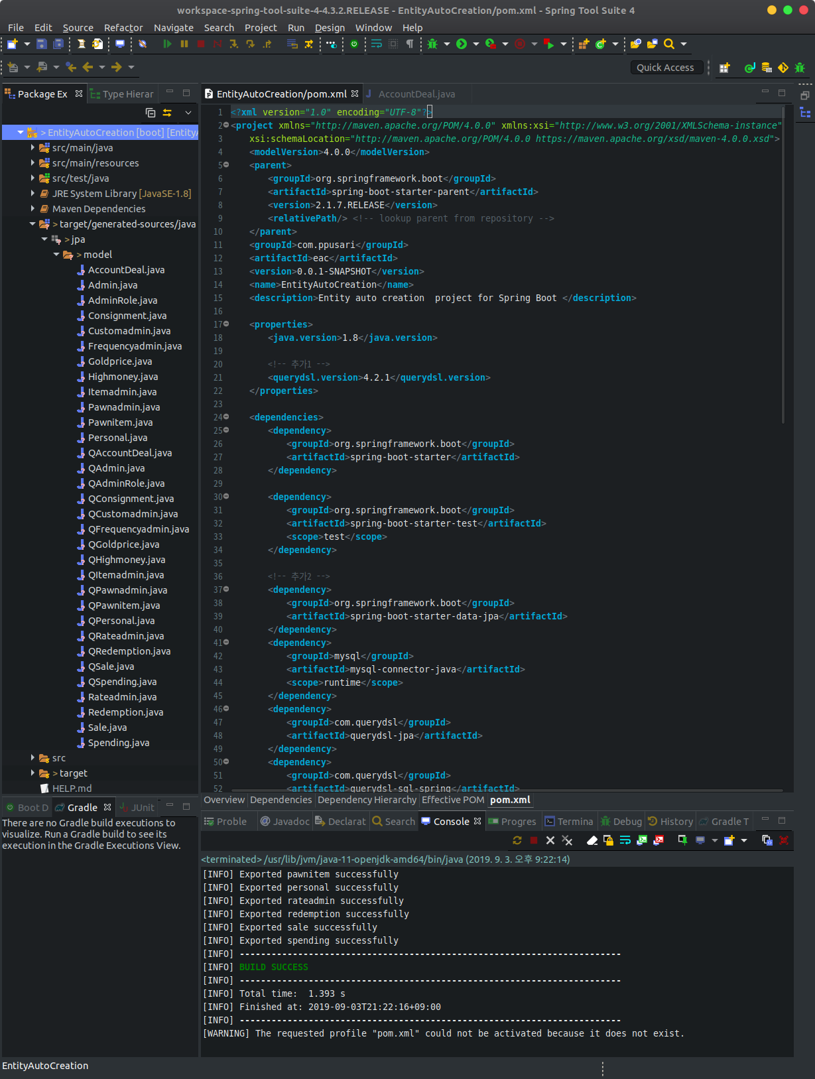The height and width of the screenshot is (1079, 815).
Task: Switch to the Effective POM tab
Action: pyautogui.click(x=453, y=800)
